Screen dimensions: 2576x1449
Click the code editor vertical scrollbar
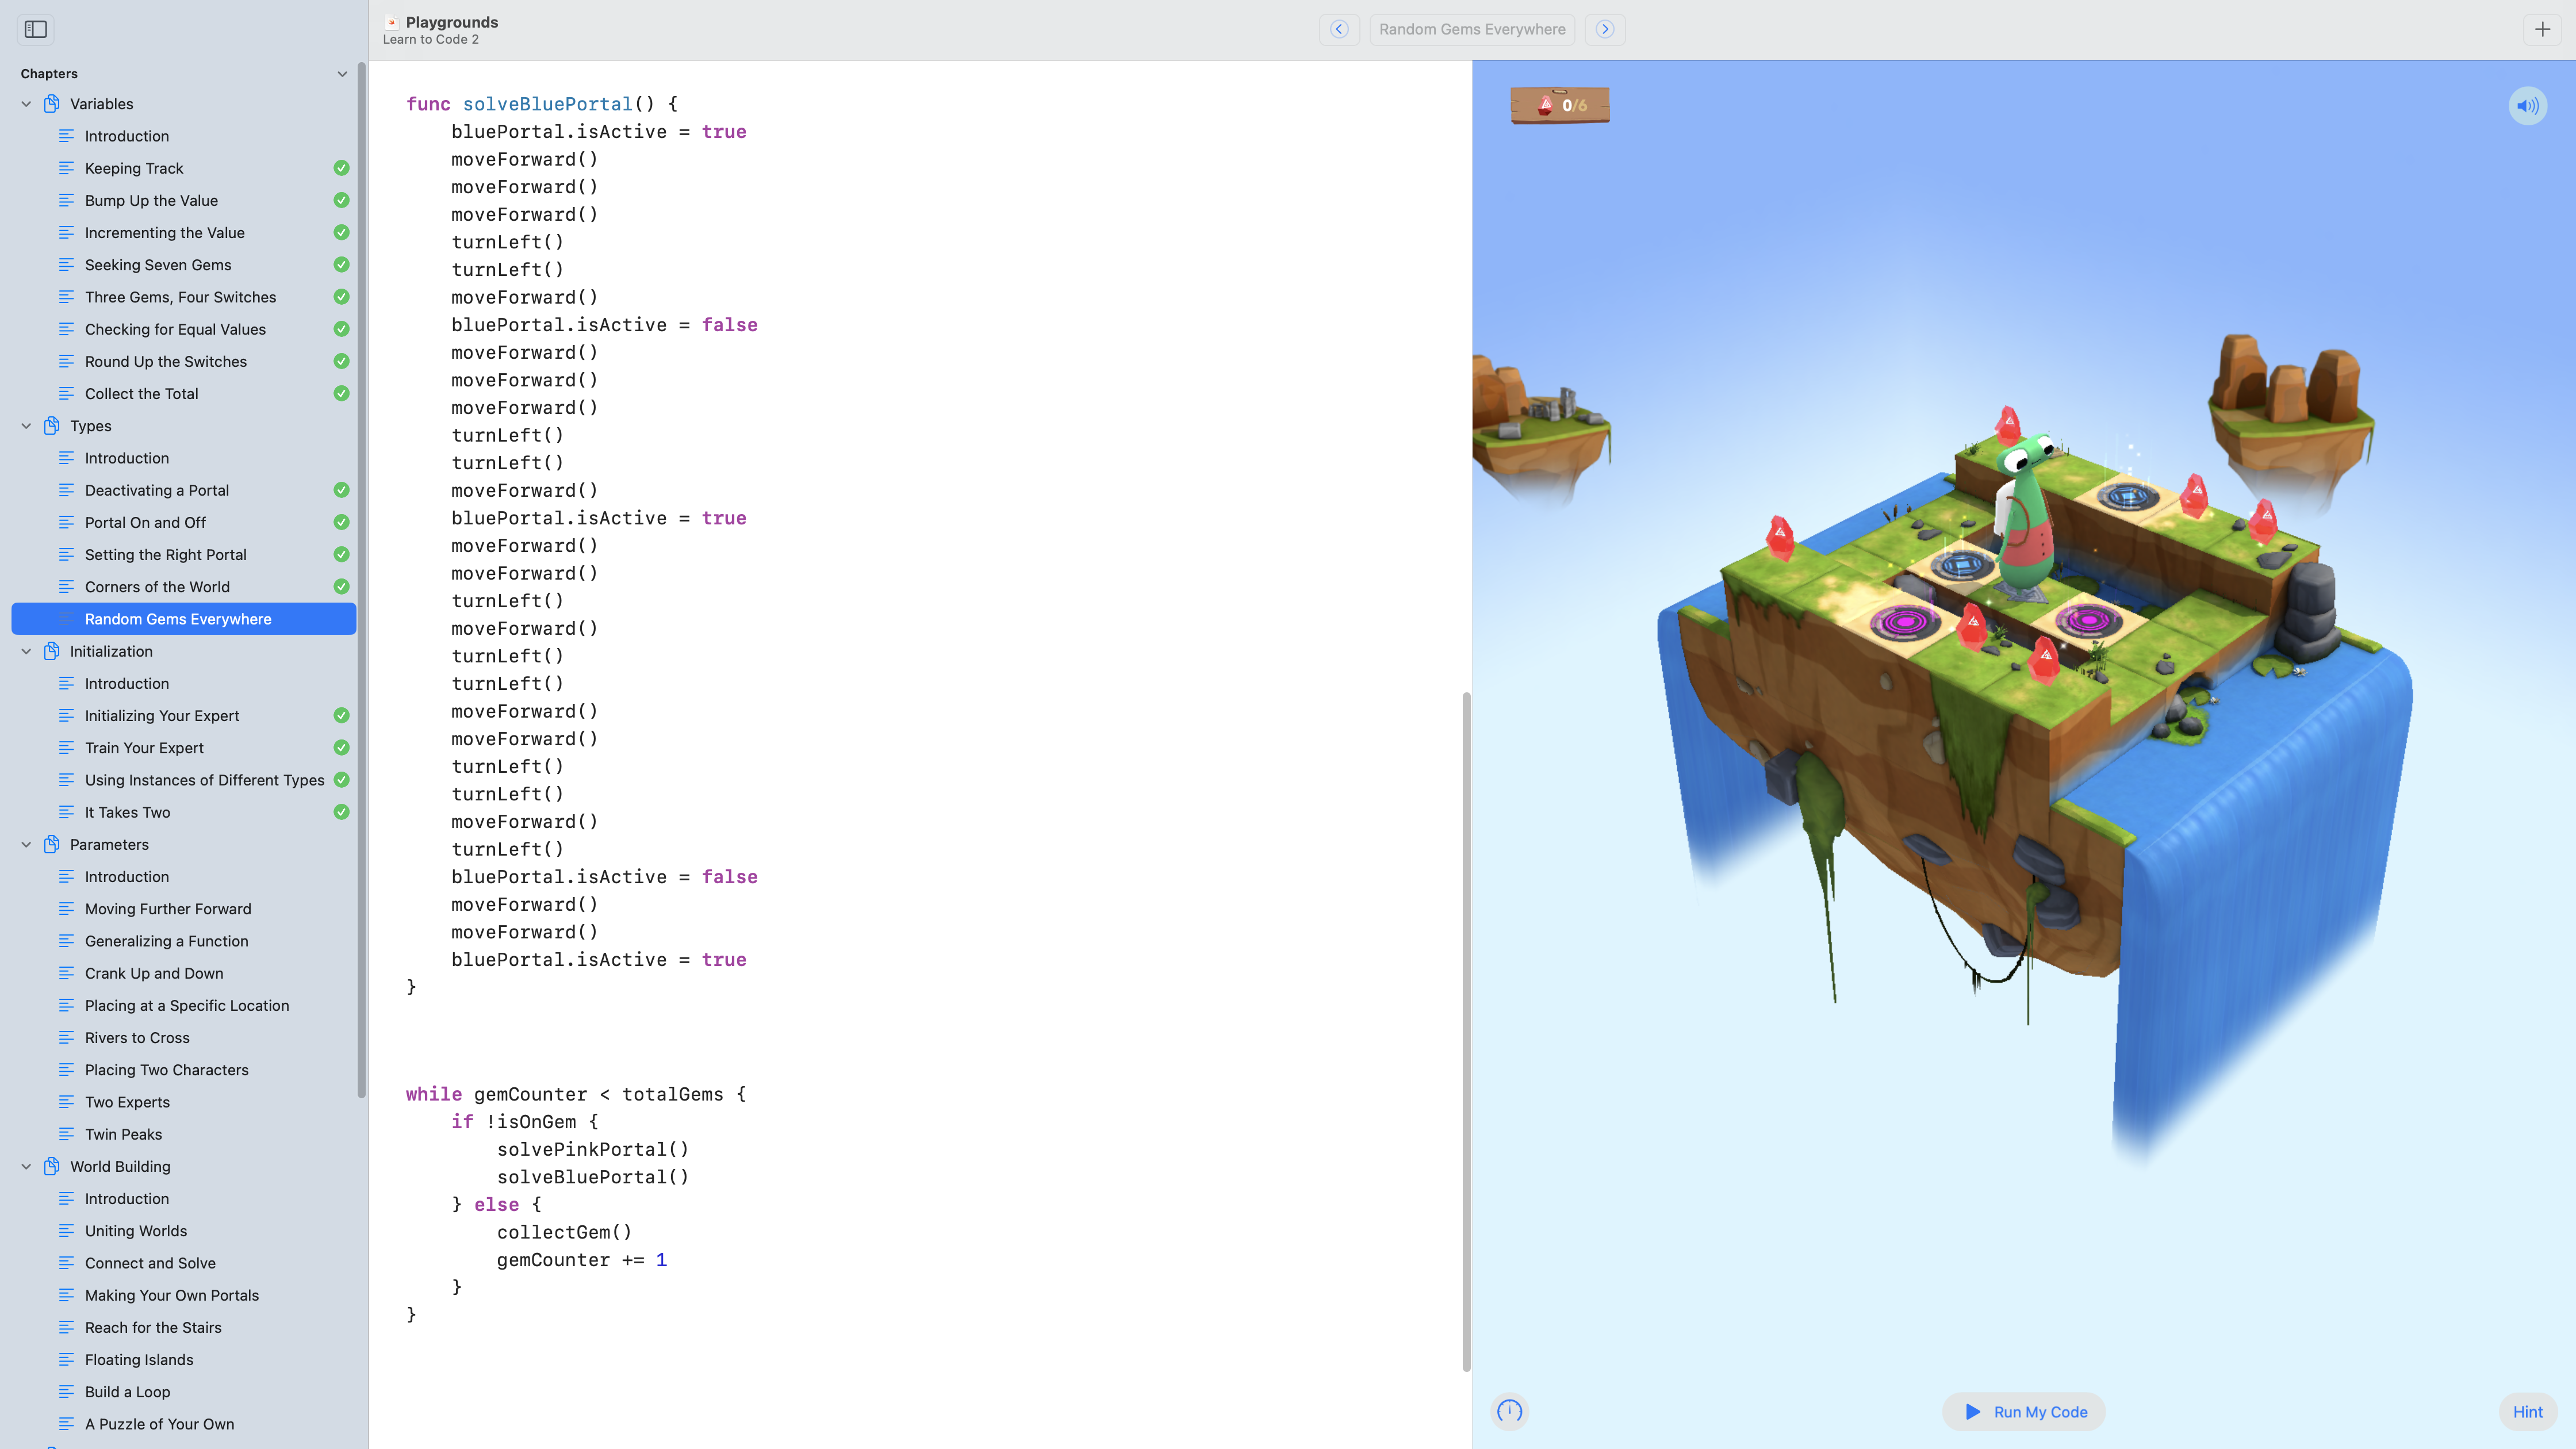tap(1466, 1031)
